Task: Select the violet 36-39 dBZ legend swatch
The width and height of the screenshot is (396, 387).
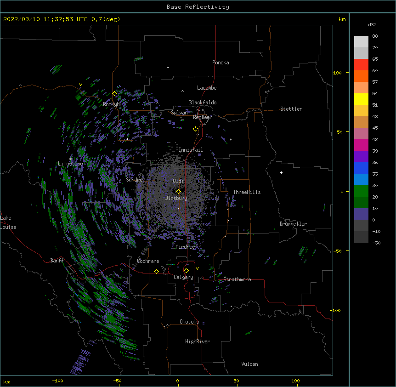Action: 361,157
